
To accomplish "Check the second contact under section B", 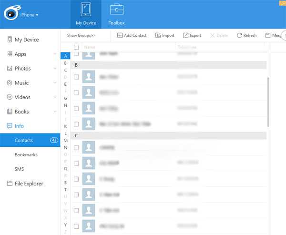I will [x=76, y=92].
